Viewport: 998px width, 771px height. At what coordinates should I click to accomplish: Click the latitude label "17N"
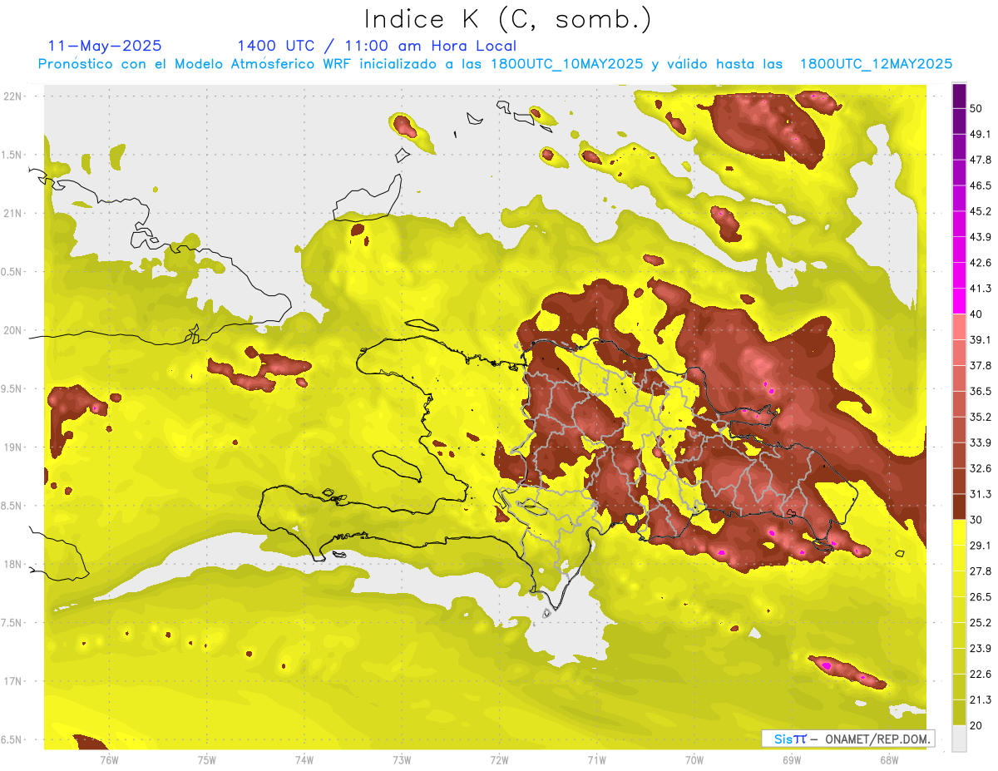[14, 681]
